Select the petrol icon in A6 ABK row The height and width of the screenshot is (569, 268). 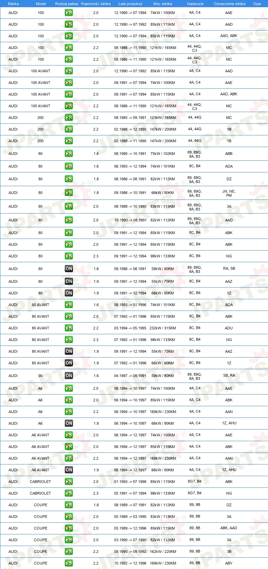(69, 400)
